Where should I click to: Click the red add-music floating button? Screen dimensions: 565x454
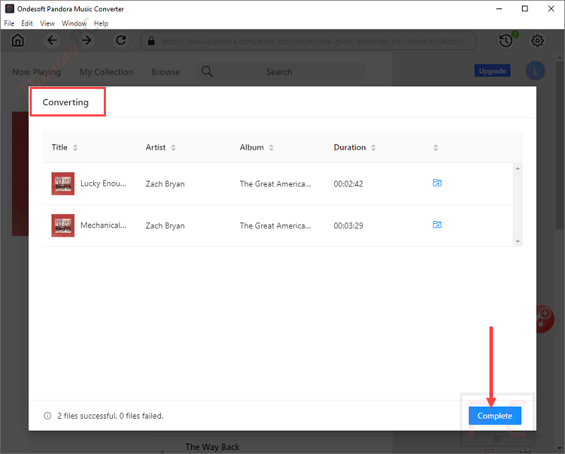click(x=545, y=318)
